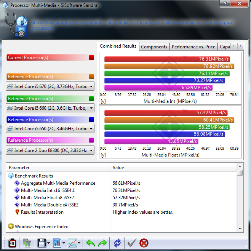This screenshot has width=251, height=251.
Task: Click the red cancel circle icon
Action: [x=144, y=243]
